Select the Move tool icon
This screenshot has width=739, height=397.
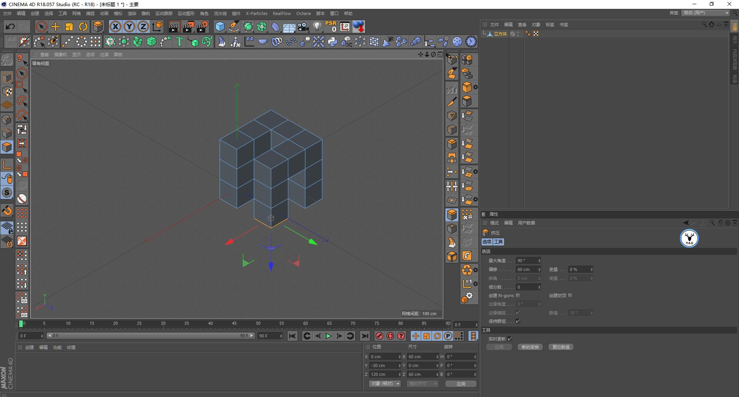pos(55,27)
